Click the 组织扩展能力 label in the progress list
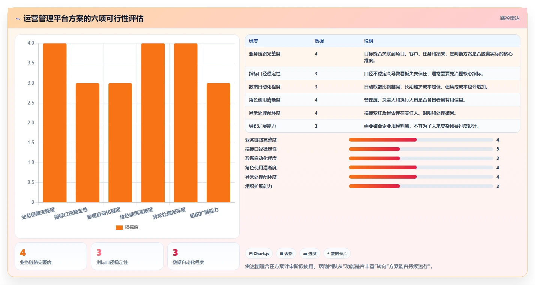 point(258,187)
